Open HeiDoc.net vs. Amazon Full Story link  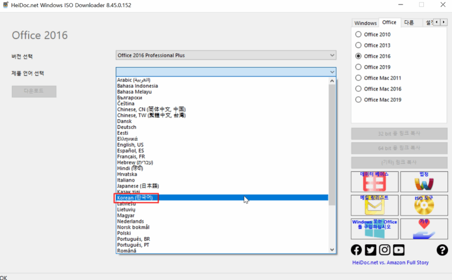(x=390, y=263)
